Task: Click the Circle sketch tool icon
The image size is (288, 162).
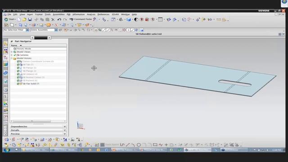Action: 139,145
